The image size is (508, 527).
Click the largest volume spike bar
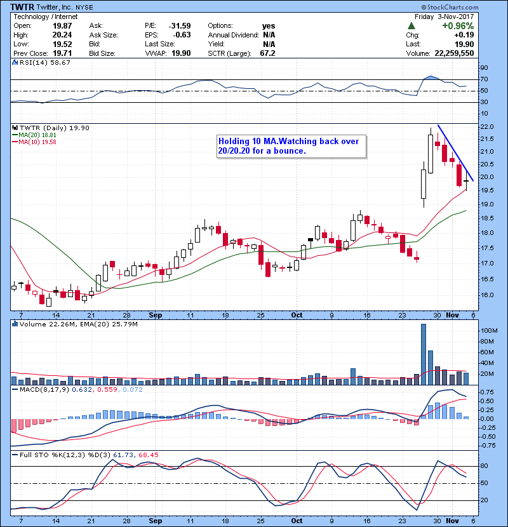[424, 354]
